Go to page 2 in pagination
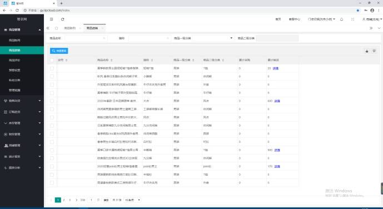The height and width of the screenshot is (209, 383). pyautogui.click(x=64, y=200)
